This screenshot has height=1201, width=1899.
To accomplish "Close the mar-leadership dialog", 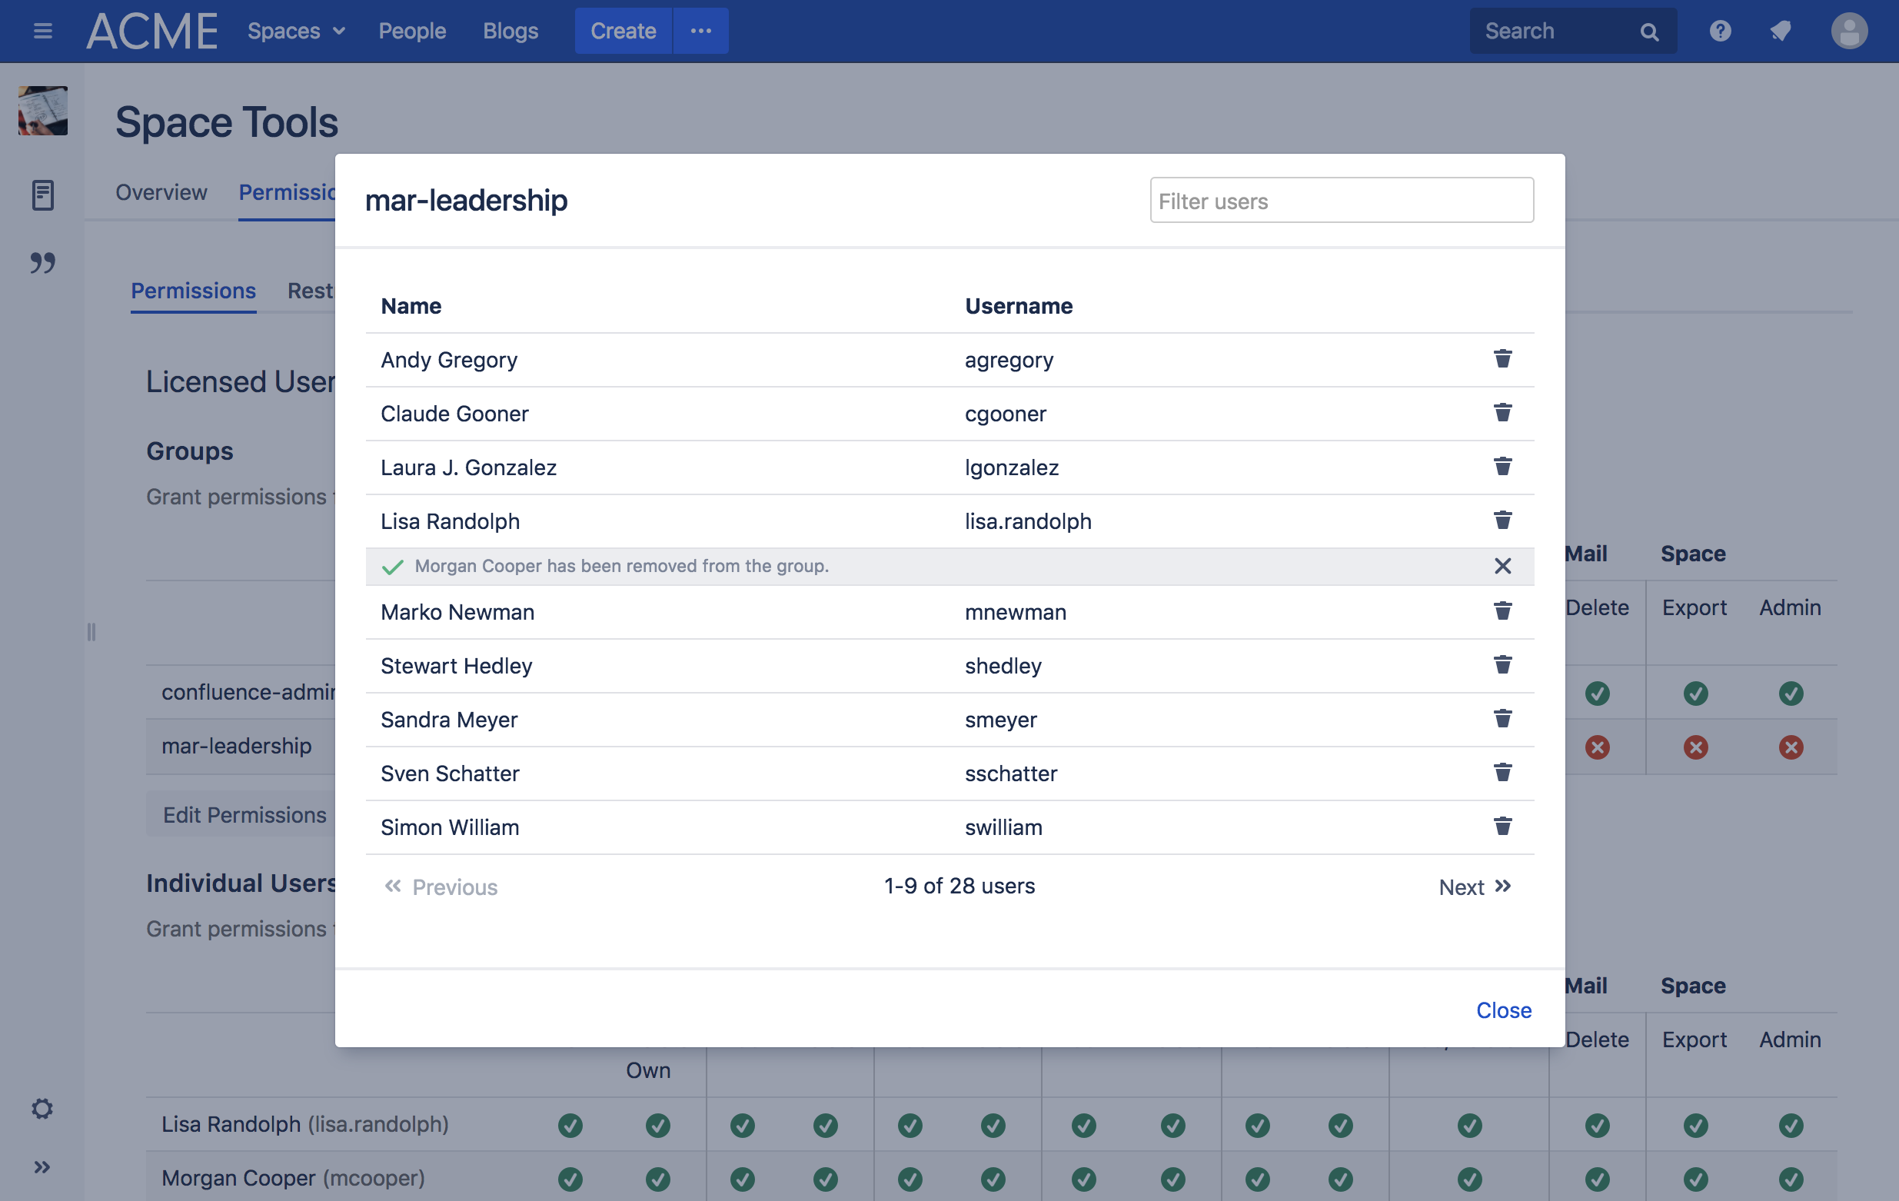I will coord(1502,1010).
